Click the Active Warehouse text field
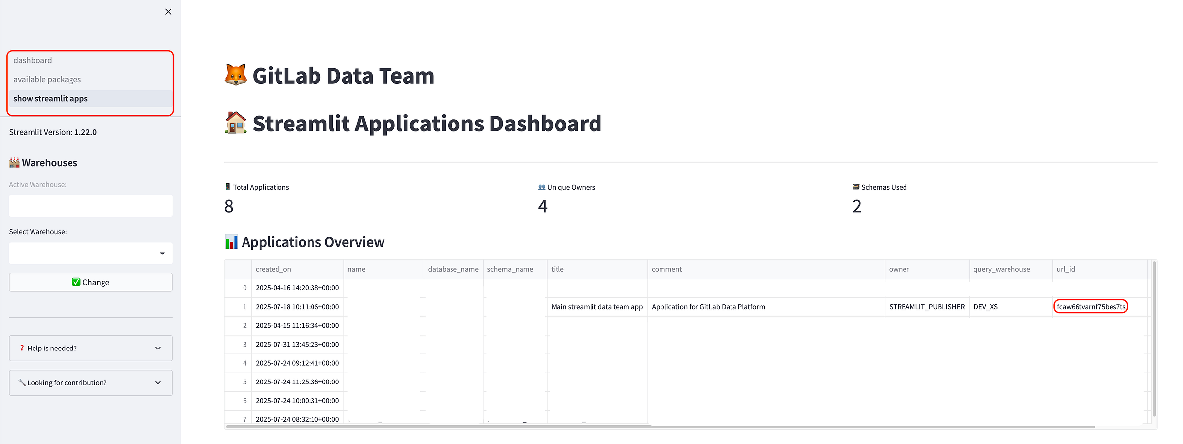The image size is (1183, 444). [91, 206]
